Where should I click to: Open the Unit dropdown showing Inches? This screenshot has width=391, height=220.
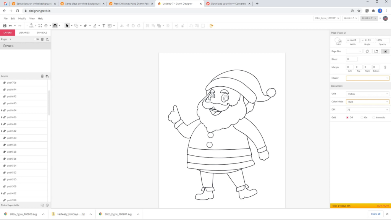367,94
